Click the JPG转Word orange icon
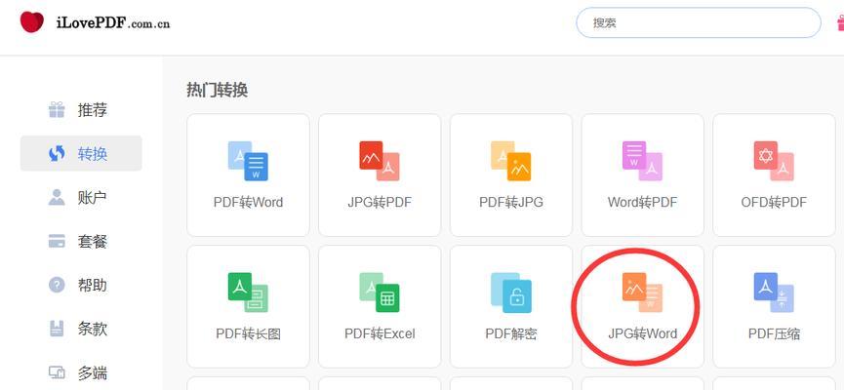 [642, 292]
